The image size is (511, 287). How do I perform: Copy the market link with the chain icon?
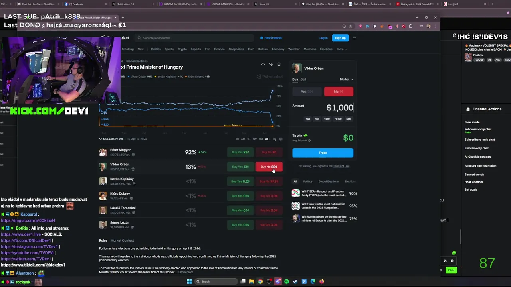[x=271, y=64]
